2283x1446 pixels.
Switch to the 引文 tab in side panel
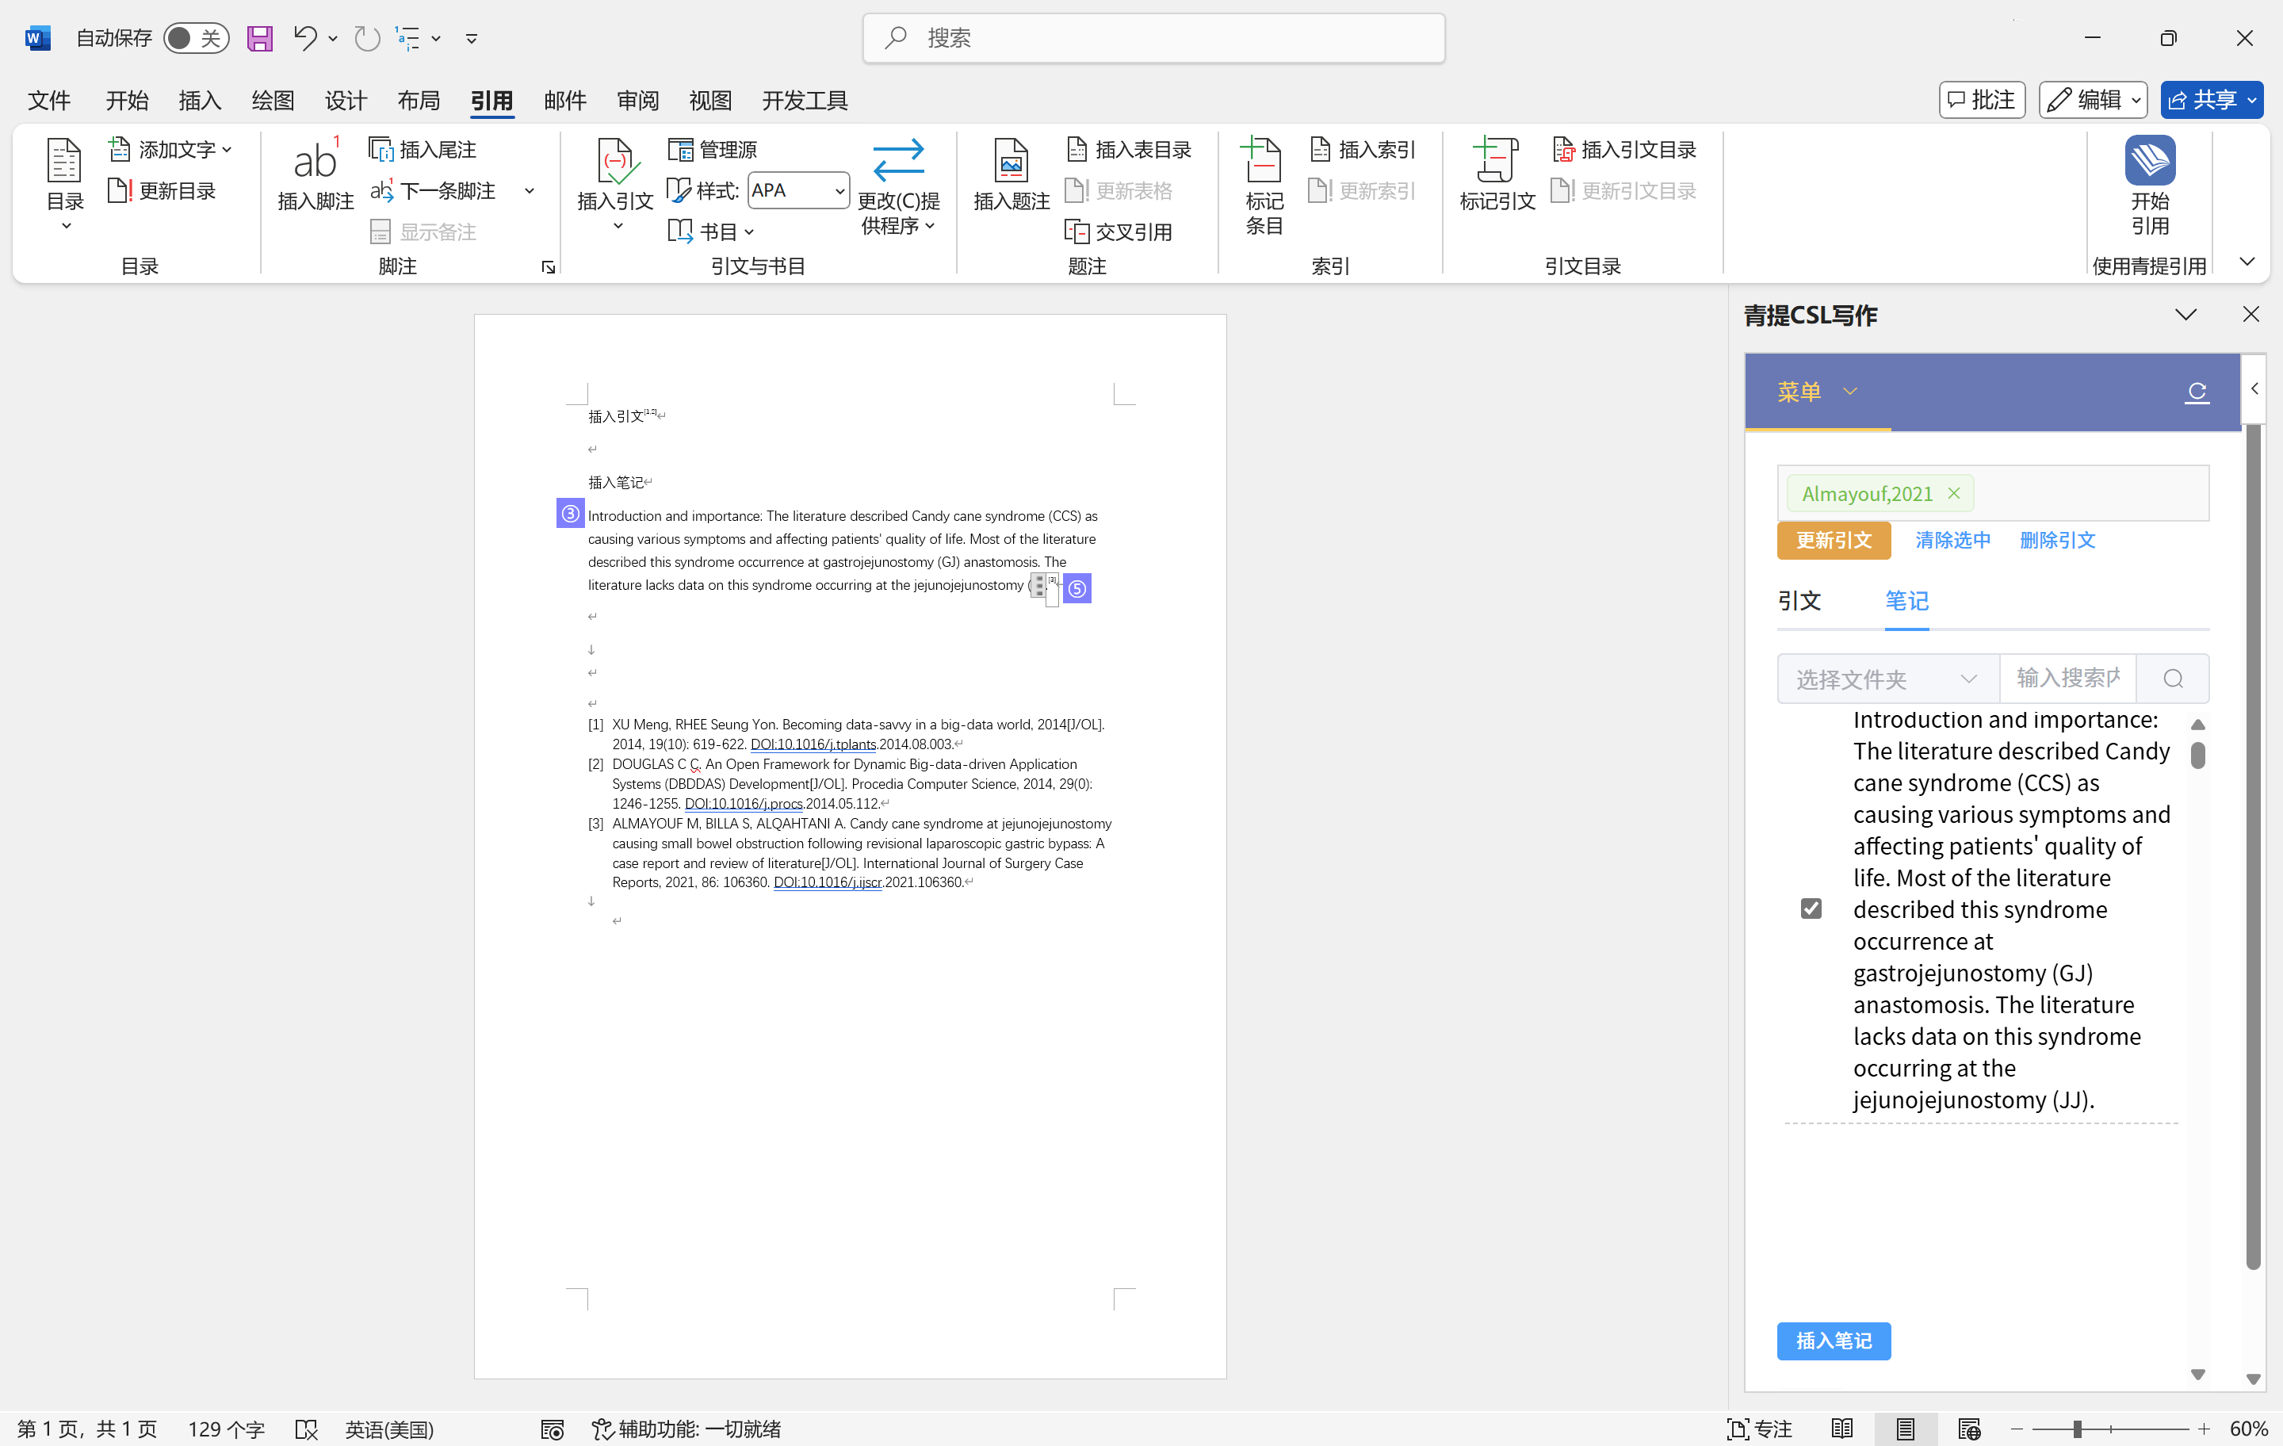point(1799,600)
